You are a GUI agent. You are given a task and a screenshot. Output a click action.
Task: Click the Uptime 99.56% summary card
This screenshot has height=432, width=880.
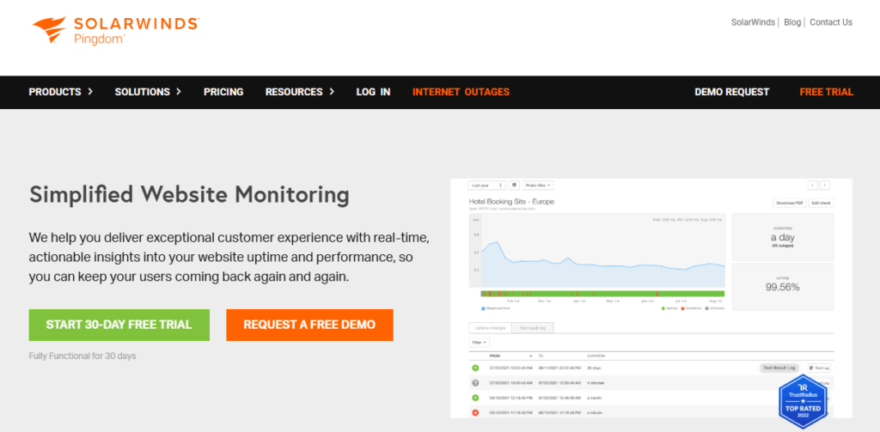[783, 287]
